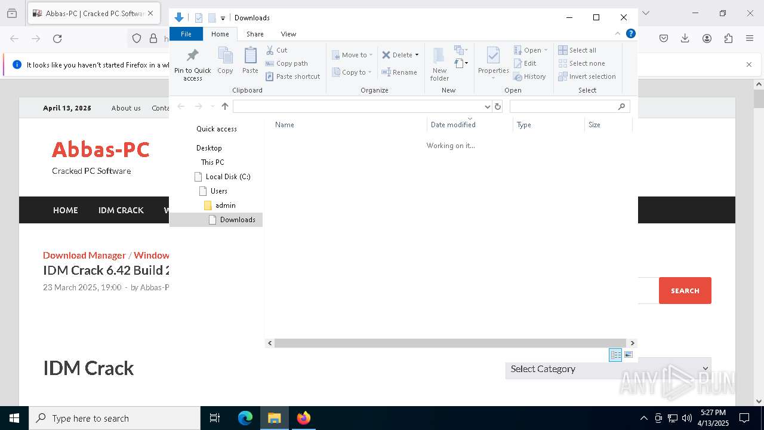Click Copy path in Clipboard group

point(286,63)
